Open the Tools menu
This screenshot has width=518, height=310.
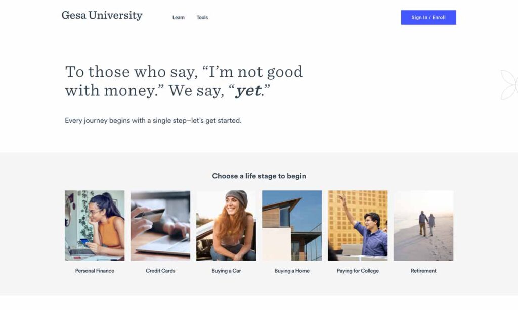[202, 18]
